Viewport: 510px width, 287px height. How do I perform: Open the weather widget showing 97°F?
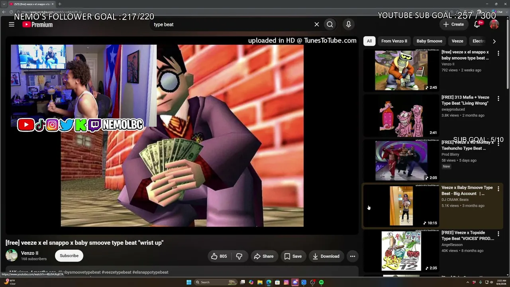point(10,282)
